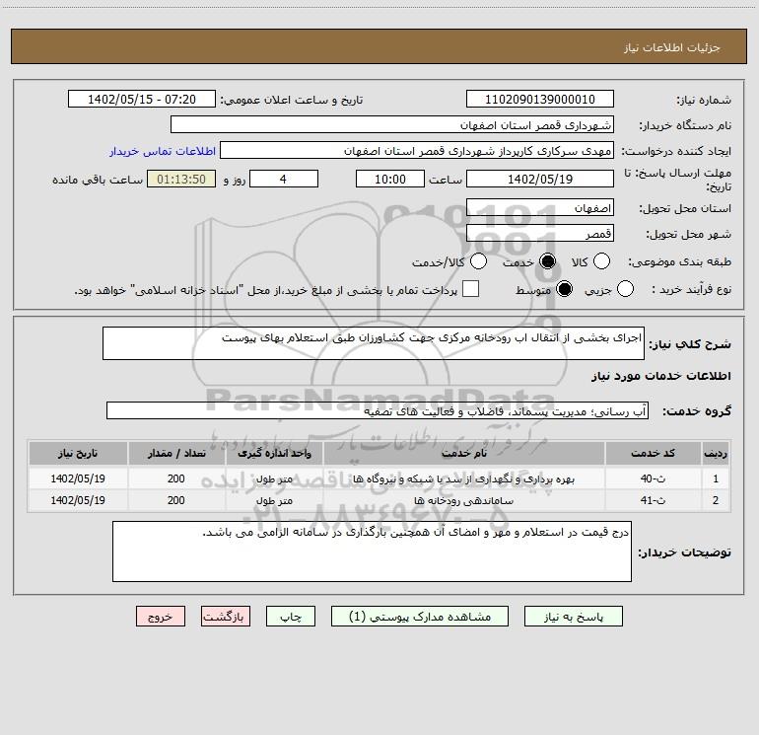Click the جزئیات اطلاعات نیاز page header
Image resolution: width=759 pixels, height=735 pixels.
[672, 47]
